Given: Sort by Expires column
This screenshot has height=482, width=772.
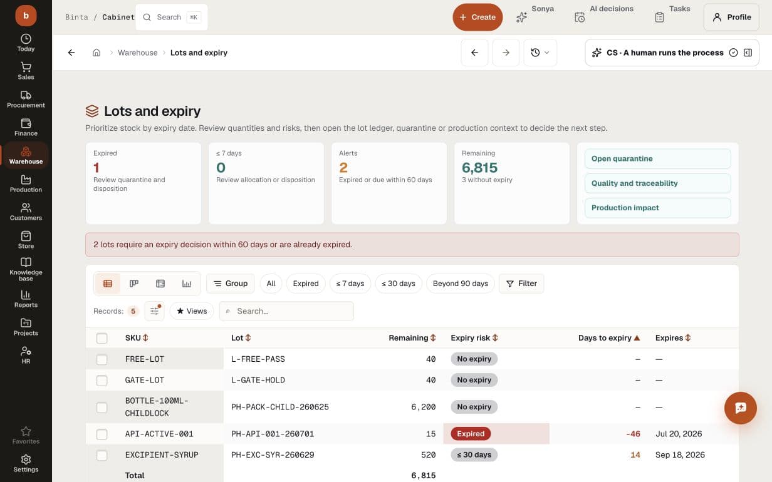Looking at the screenshot, I should (673, 338).
